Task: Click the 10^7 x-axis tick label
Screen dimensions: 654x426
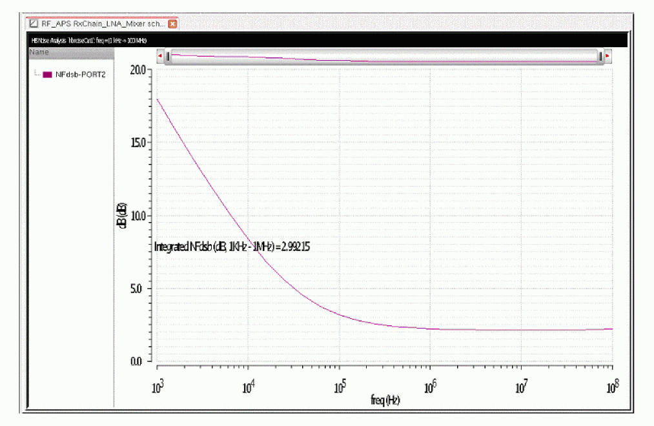Action: coord(522,387)
